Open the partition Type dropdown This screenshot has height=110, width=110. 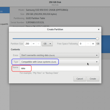59,62
